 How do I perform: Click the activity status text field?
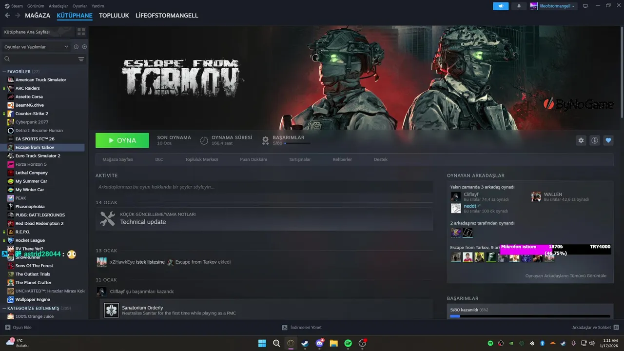(x=264, y=187)
